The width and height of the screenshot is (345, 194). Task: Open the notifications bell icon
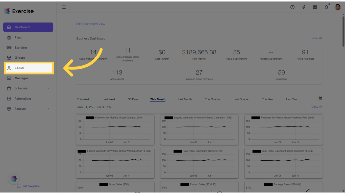[326, 7]
